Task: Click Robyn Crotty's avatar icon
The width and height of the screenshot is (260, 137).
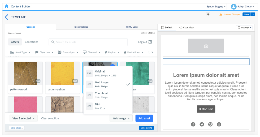Action: (x=234, y=7)
